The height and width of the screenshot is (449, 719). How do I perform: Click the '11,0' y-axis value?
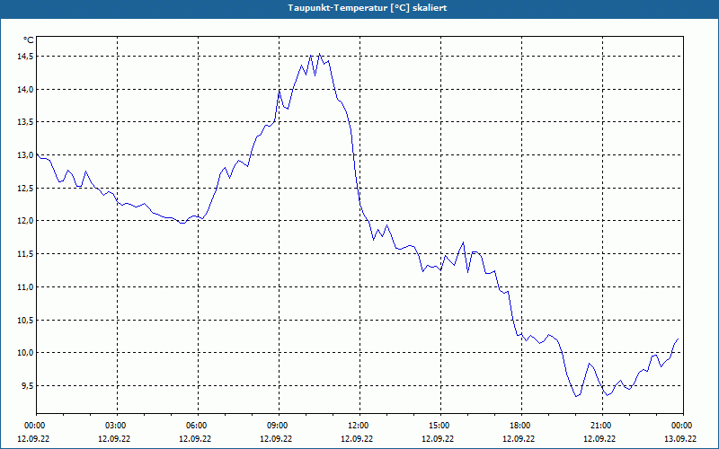click(x=25, y=286)
